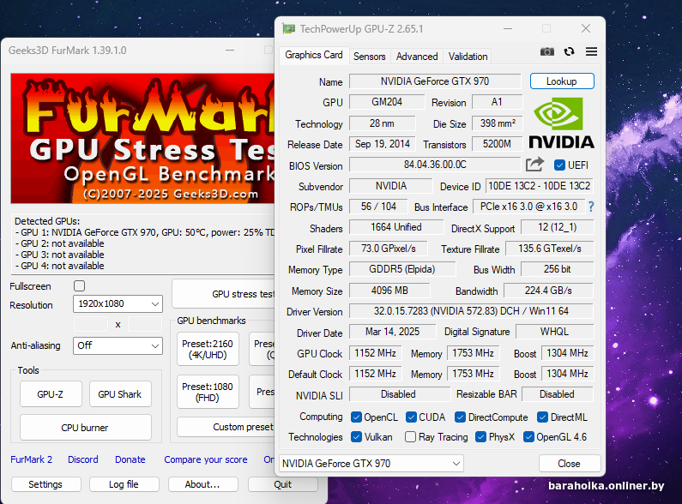Click the GPU Clock 1152 MHz value
The height and width of the screenshot is (504, 682).
(376, 353)
